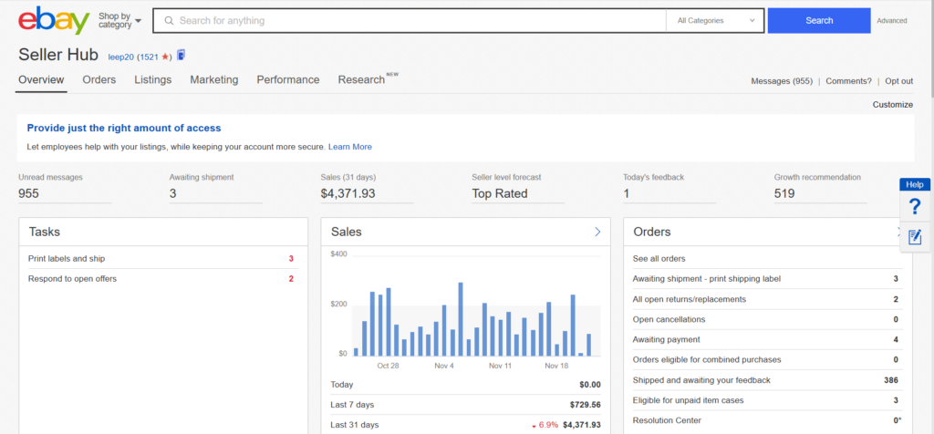The height and width of the screenshot is (434, 934).
Task: Open the Advanced search link
Action: click(892, 21)
